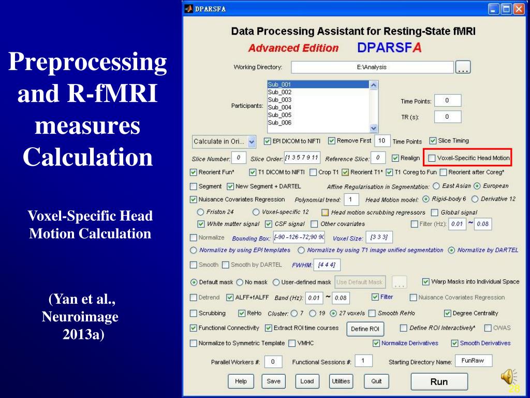Image resolution: width=530 pixels, height=398 pixels.
Task: Click the Working Directory field
Action: tap(372, 67)
